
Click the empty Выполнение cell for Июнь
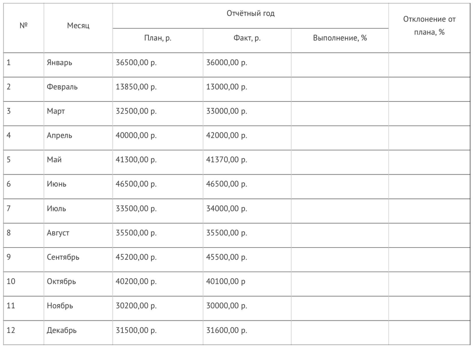coord(340,184)
